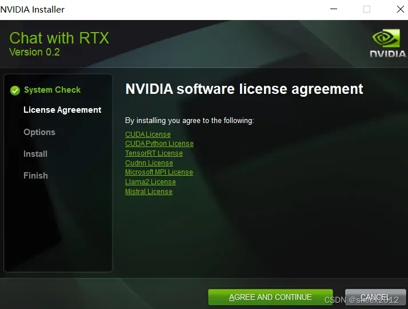Image resolution: width=408 pixels, height=309 pixels.
Task: Click 'By installing you agree' text
Action: tap(190, 121)
